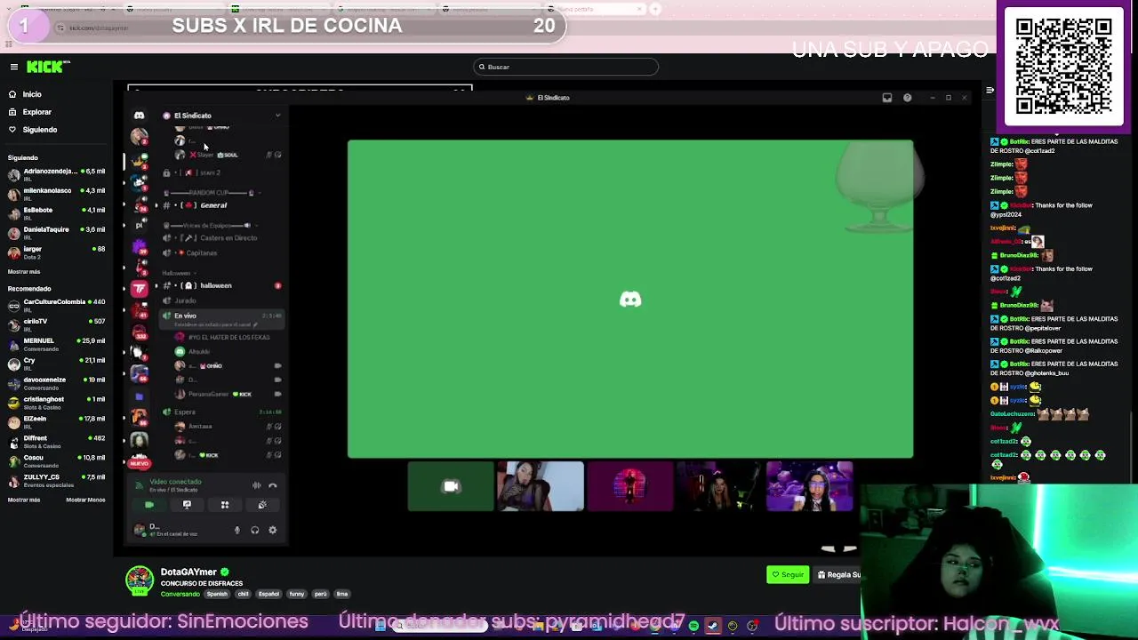Open Discord soundboard button
The width and height of the screenshot is (1138, 640).
[262, 505]
